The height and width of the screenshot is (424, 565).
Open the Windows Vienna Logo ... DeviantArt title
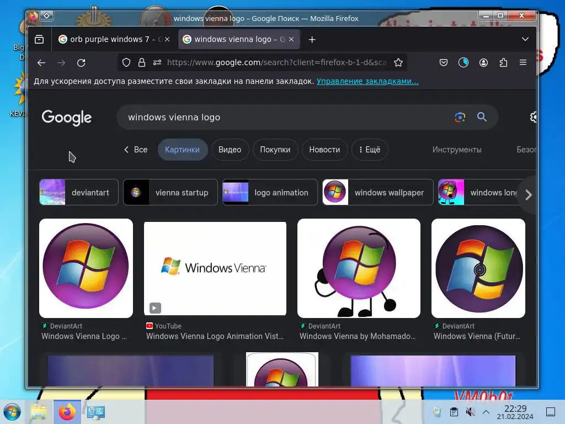tap(84, 336)
